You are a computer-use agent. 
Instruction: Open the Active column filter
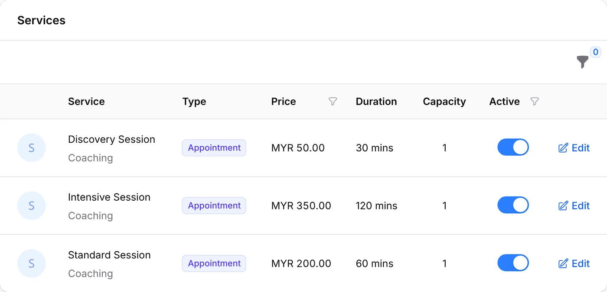[x=535, y=102]
